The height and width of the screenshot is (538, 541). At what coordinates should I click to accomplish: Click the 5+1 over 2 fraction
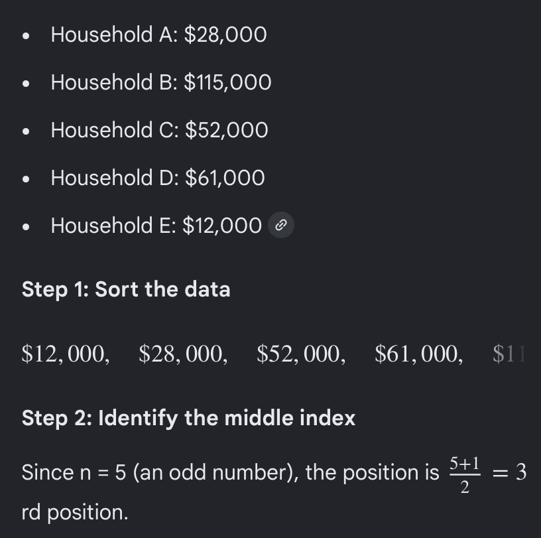(x=465, y=475)
